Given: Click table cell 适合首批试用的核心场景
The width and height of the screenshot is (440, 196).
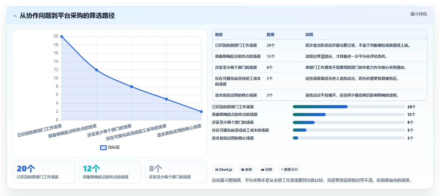Looking at the screenshot, I should pyautogui.click(x=236, y=95).
